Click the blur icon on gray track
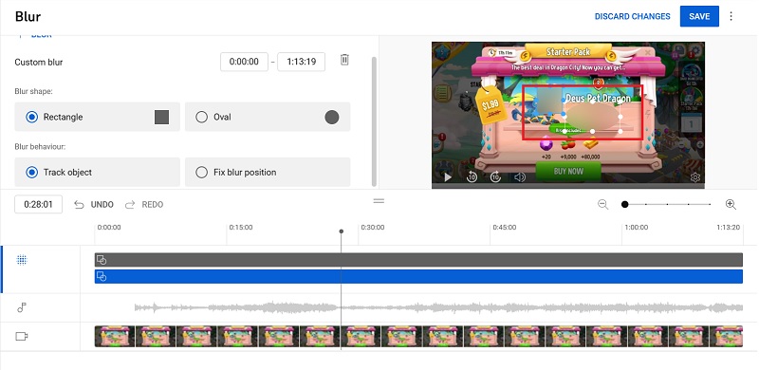The image size is (759, 370). 102,260
